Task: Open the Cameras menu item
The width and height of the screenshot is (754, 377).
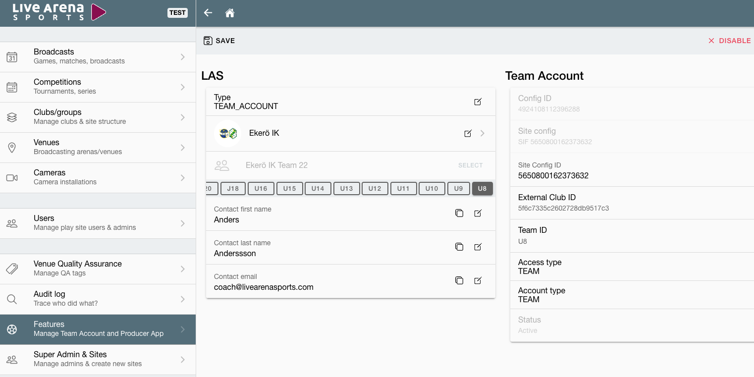Action: pyautogui.click(x=98, y=178)
